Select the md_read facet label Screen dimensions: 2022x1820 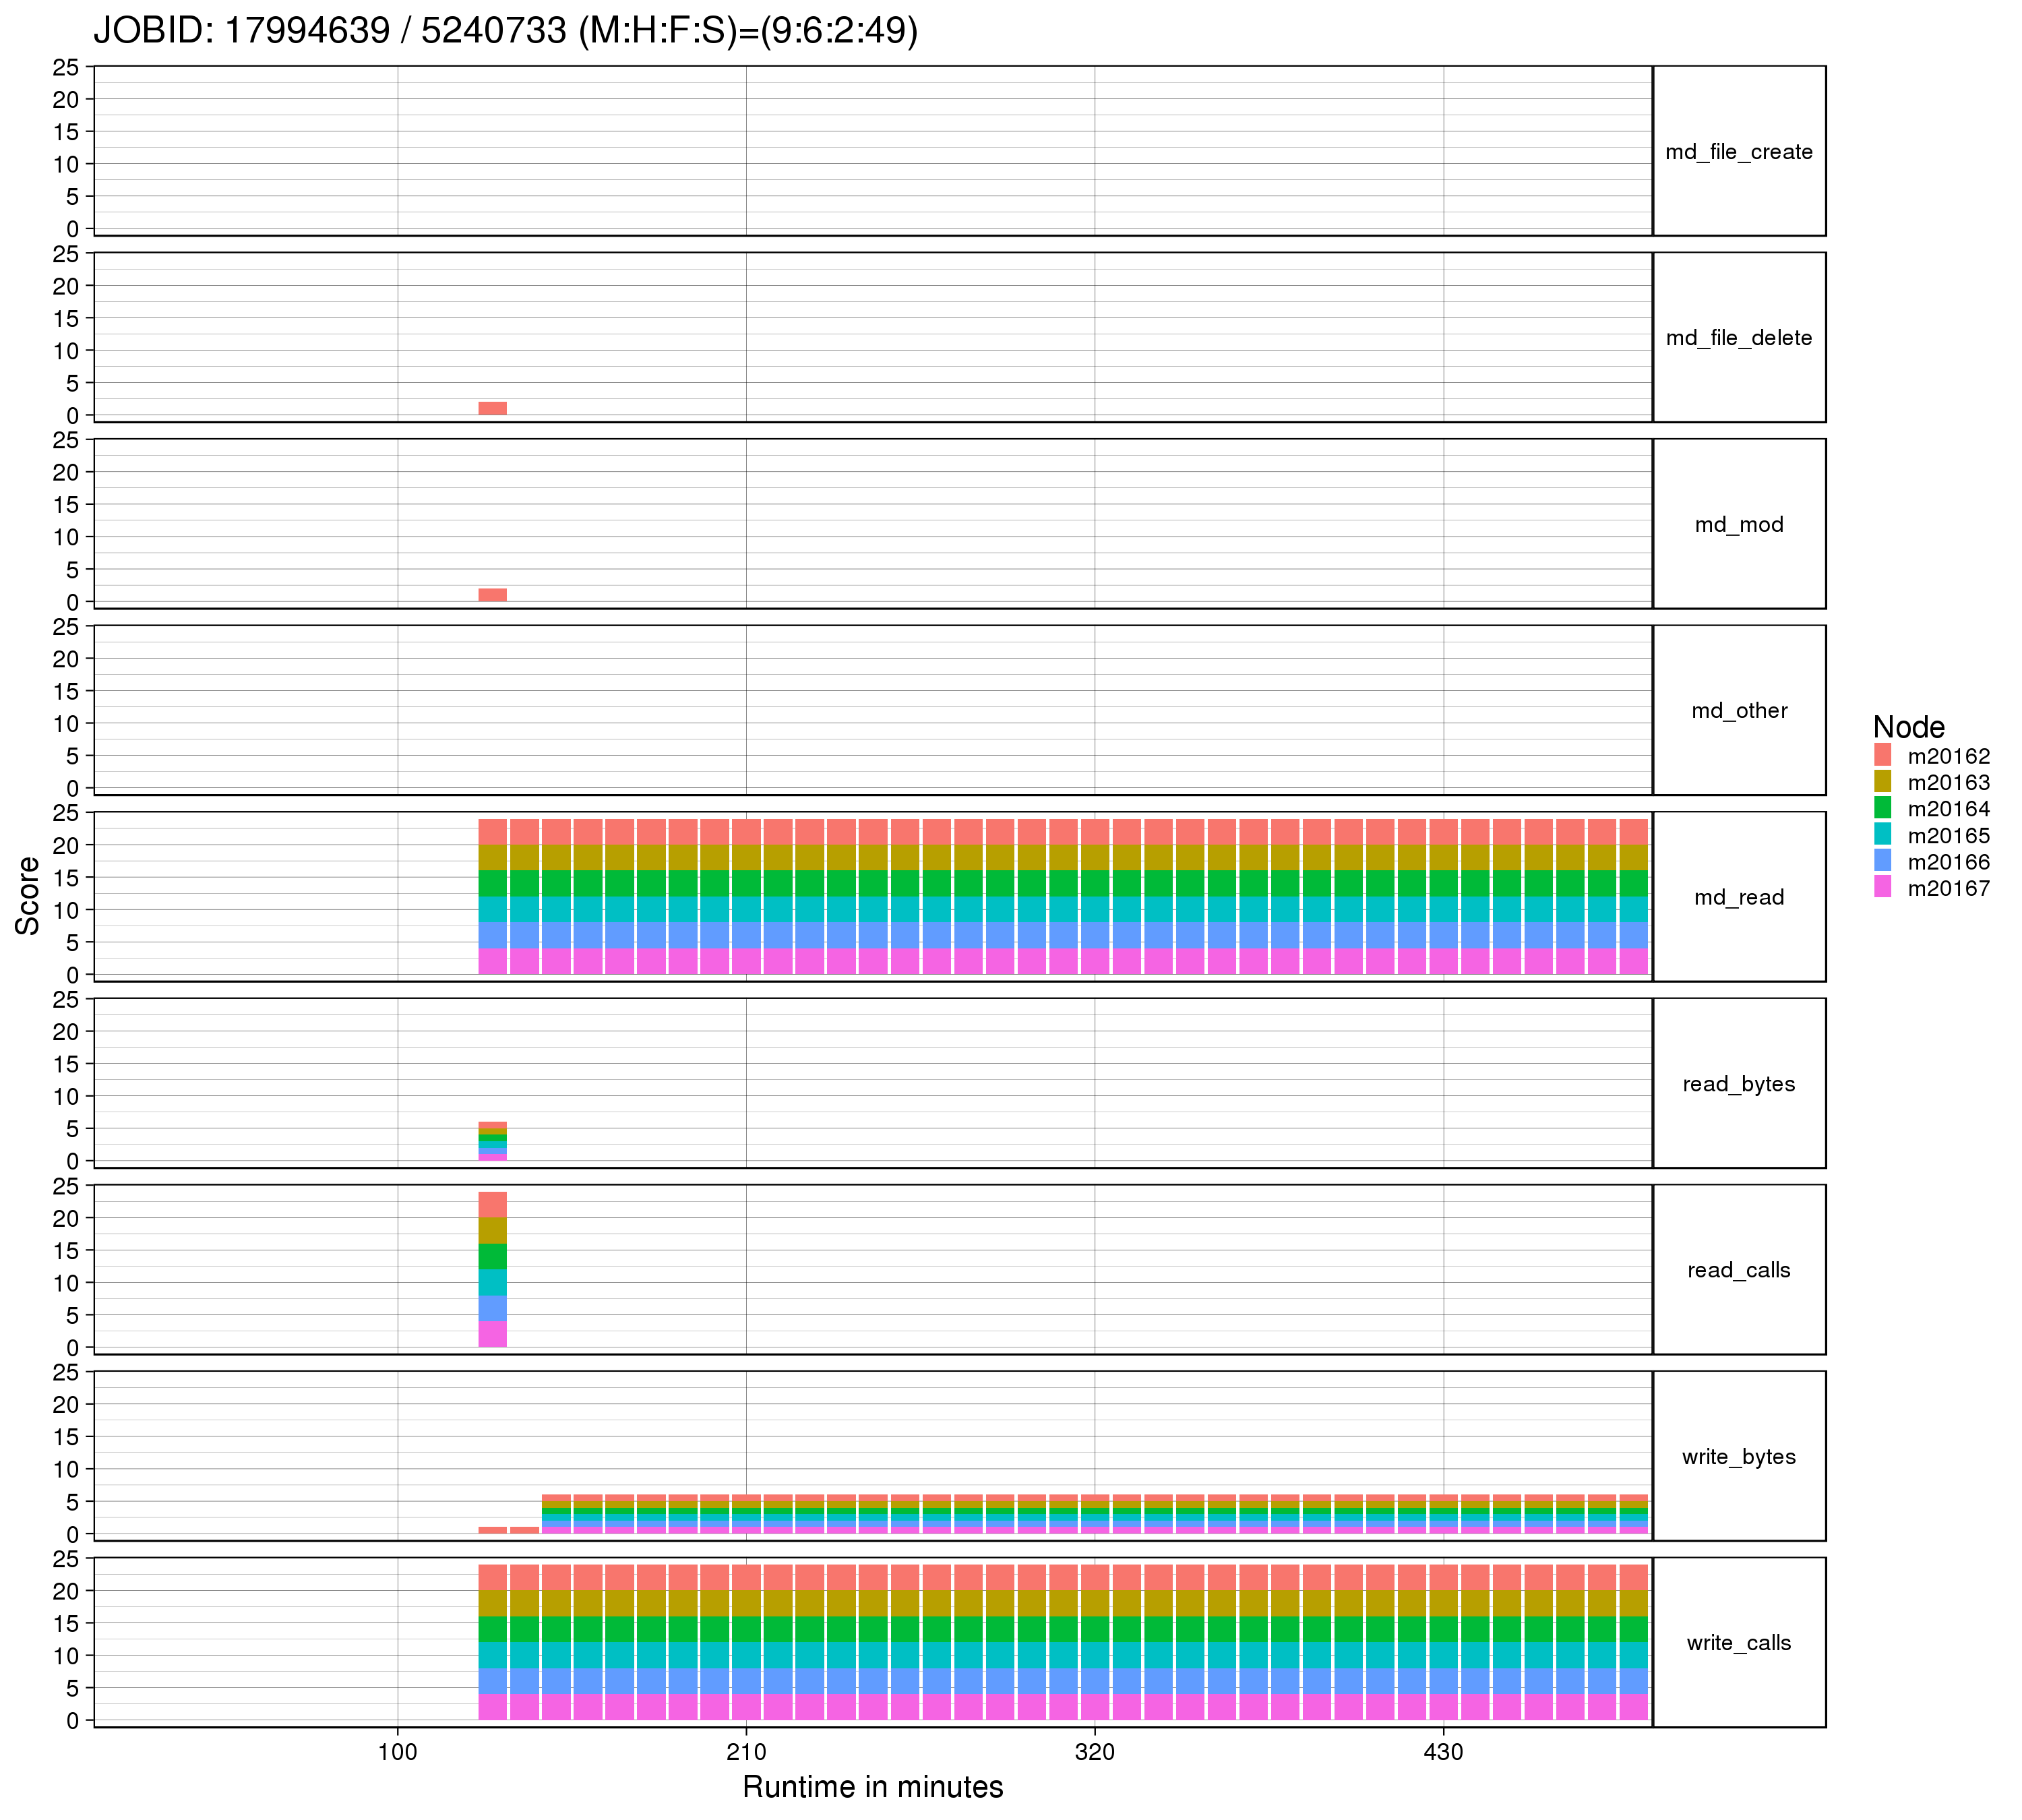tap(1738, 898)
